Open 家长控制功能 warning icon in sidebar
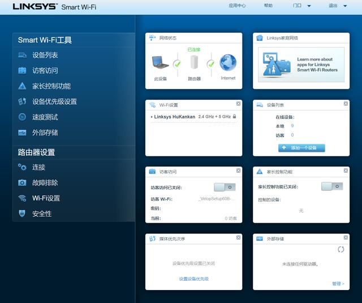362x303 pixels. point(22,86)
